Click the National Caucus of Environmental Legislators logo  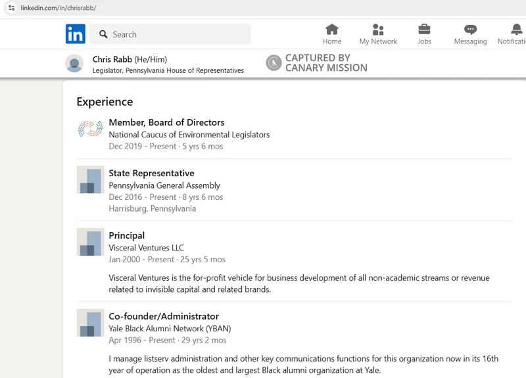[90, 129]
